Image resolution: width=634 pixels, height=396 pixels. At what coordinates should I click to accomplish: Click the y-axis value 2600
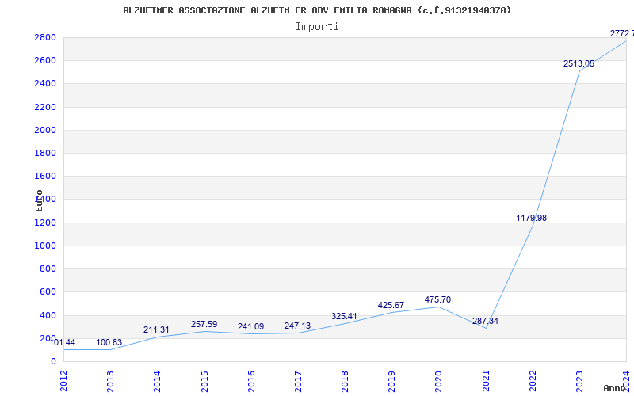pyautogui.click(x=45, y=61)
